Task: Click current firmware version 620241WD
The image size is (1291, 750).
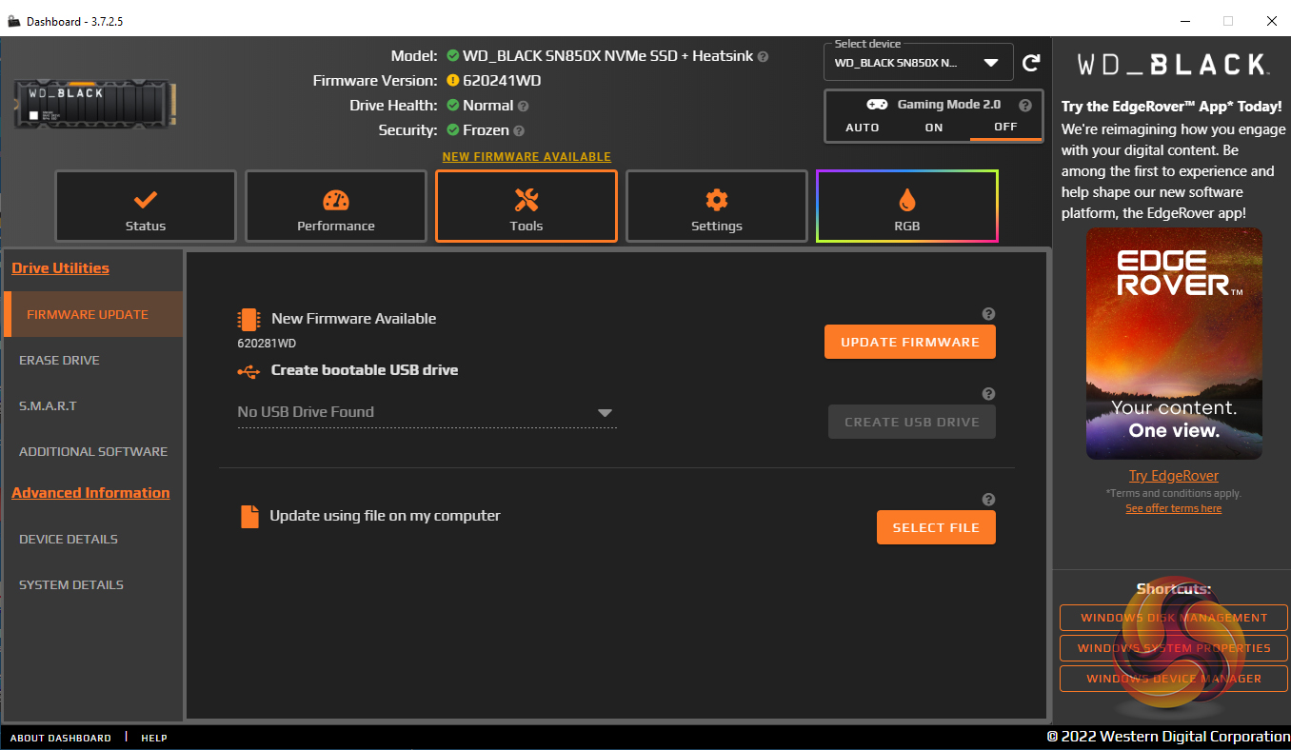Action: 502,81
